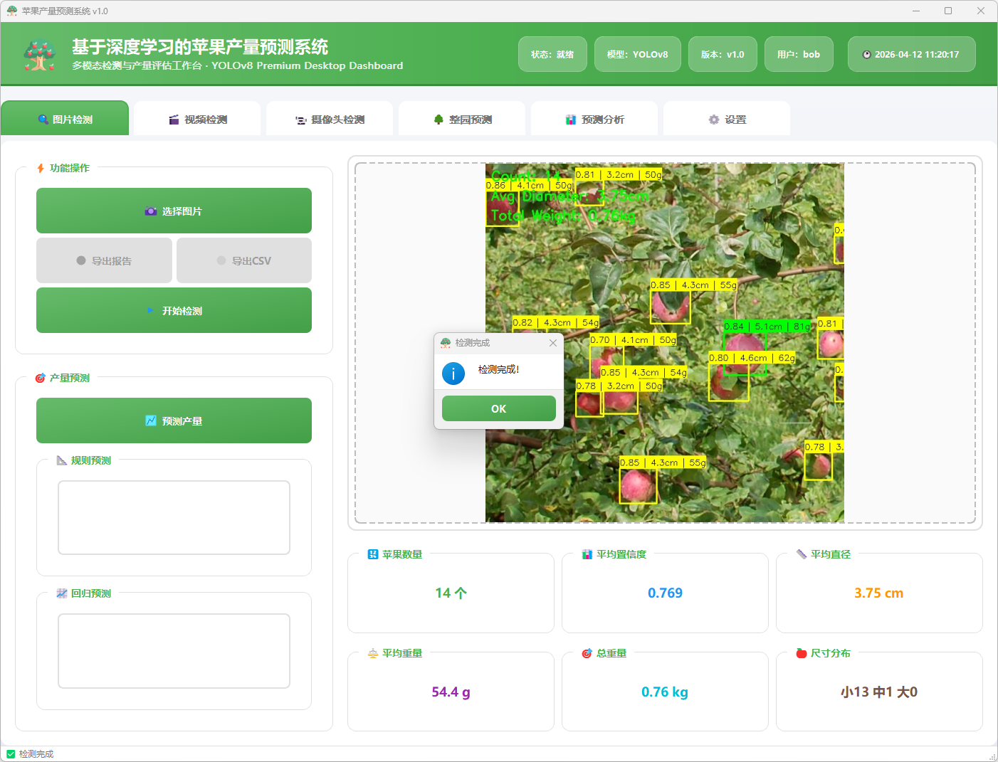Viewport: 998px width, 762px height.
Task: Click the clock icon beside the timestamp
Action: tap(866, 55)
